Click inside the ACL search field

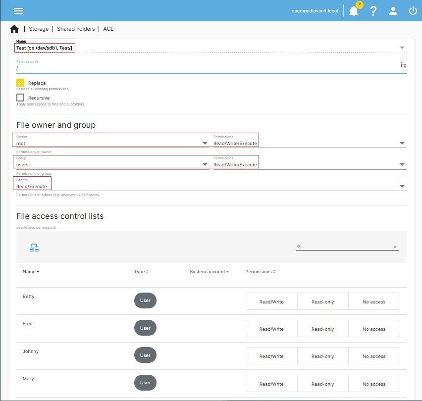[x=347, y=246]
